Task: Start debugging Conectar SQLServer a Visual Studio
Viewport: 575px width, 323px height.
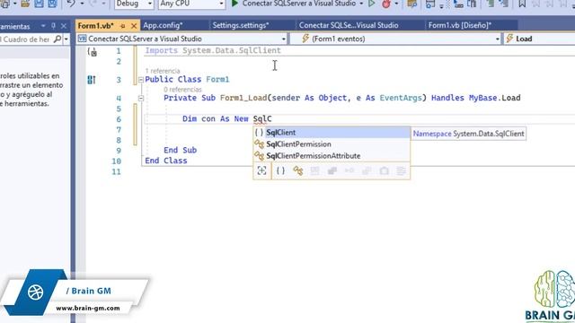Action: tap(295, 4)
